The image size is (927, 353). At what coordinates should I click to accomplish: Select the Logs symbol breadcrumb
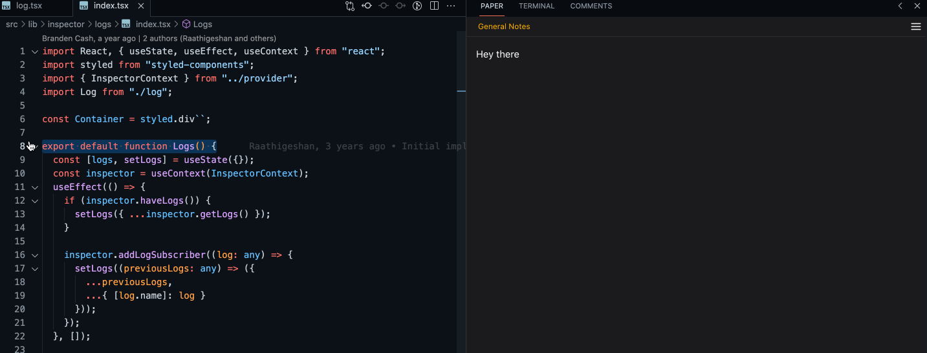pyautogui.click(x=202, y=24)
